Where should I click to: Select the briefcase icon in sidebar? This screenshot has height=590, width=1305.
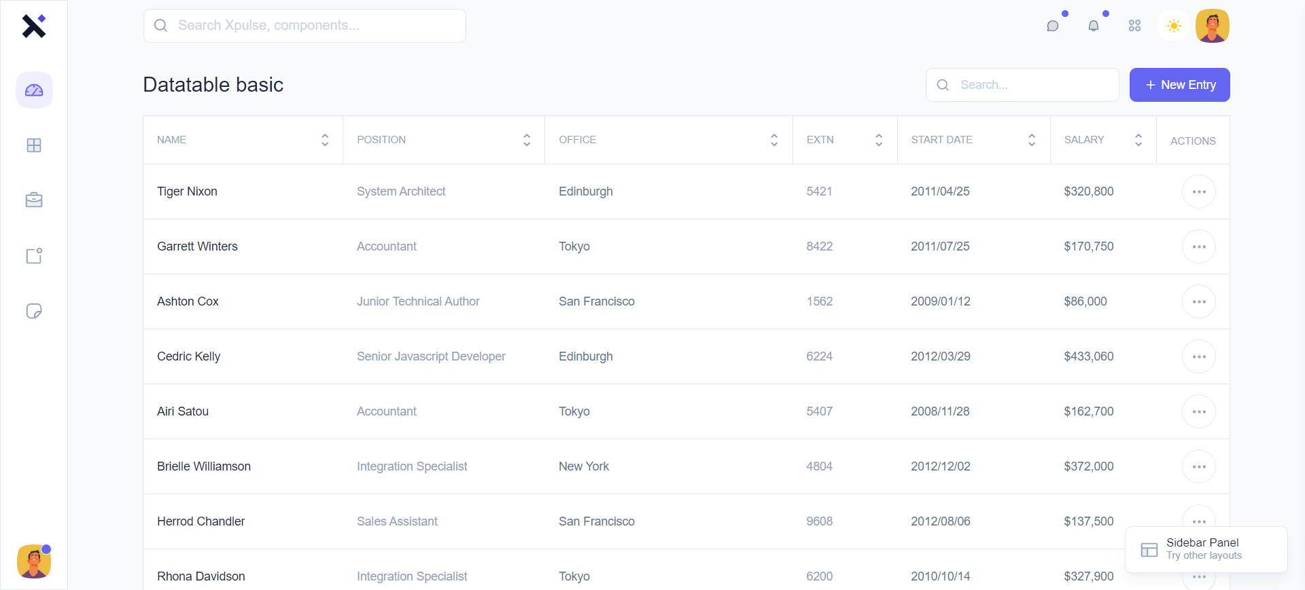tap(34, 200)
